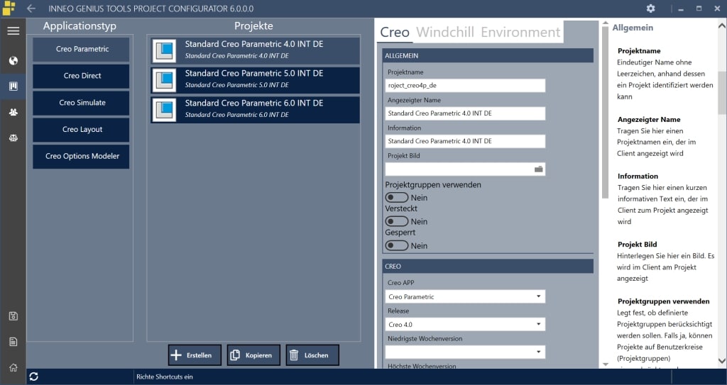Click the globe icon in sidebar

[x=13, y=61]
